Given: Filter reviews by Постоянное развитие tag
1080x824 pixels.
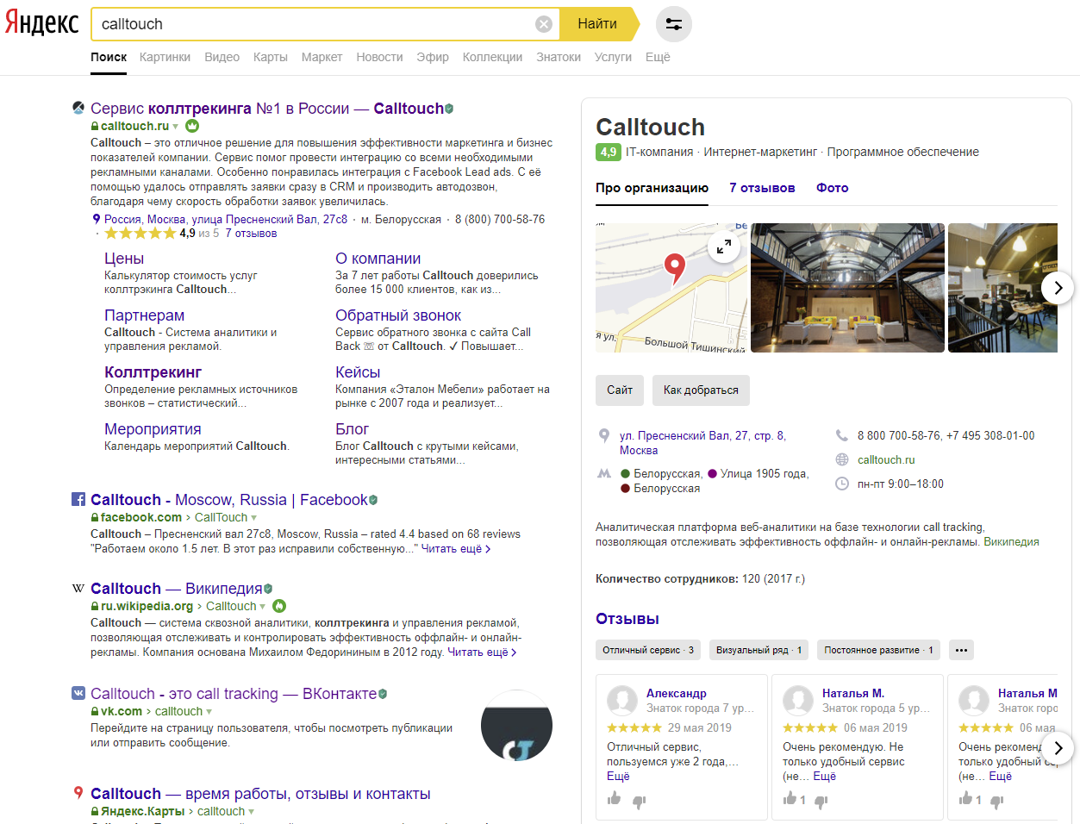Looking at the screenshot, I should click(x=878, y=650).
